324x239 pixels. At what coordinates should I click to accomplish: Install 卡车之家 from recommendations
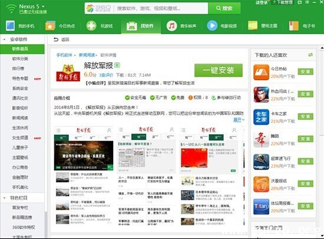pos(305,117)
